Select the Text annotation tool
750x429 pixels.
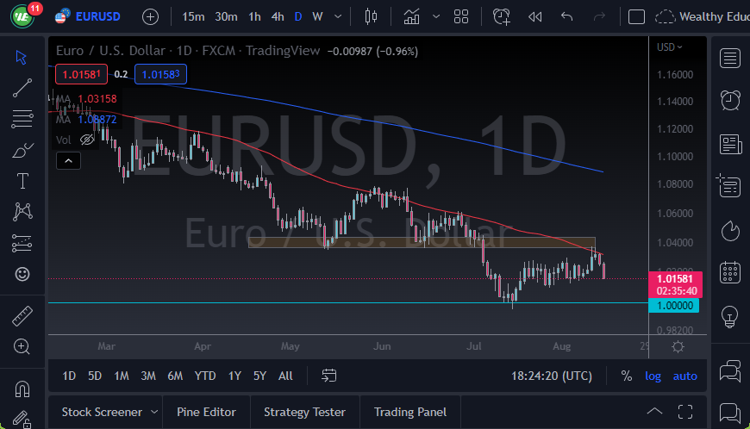coord(22,181)
